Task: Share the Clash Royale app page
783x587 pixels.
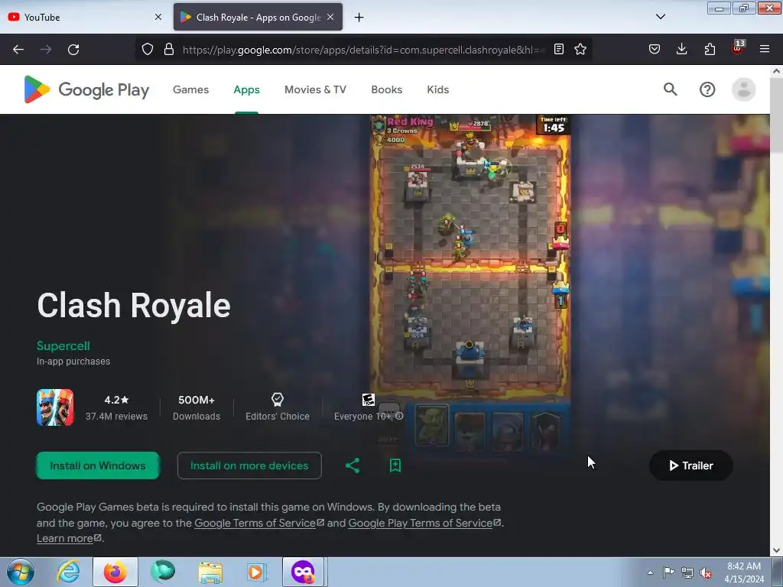Action: coord(353,465)
